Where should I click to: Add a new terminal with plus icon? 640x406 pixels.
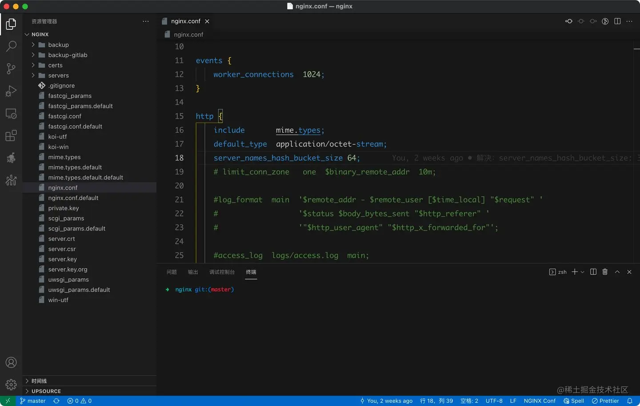(x=575, y=272)
